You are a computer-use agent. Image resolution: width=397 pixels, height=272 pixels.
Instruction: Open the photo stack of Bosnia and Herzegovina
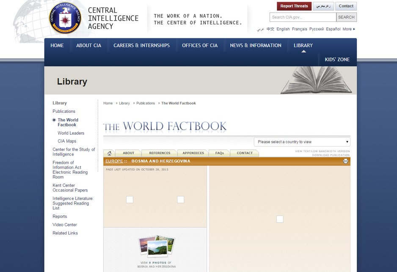pyautogui.click(x=157, y=247)
